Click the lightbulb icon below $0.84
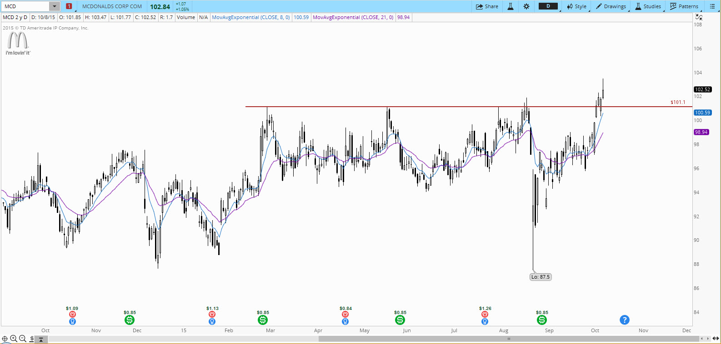Image resolution: width=721 pixels, height=344 pixels. point(345,321)
